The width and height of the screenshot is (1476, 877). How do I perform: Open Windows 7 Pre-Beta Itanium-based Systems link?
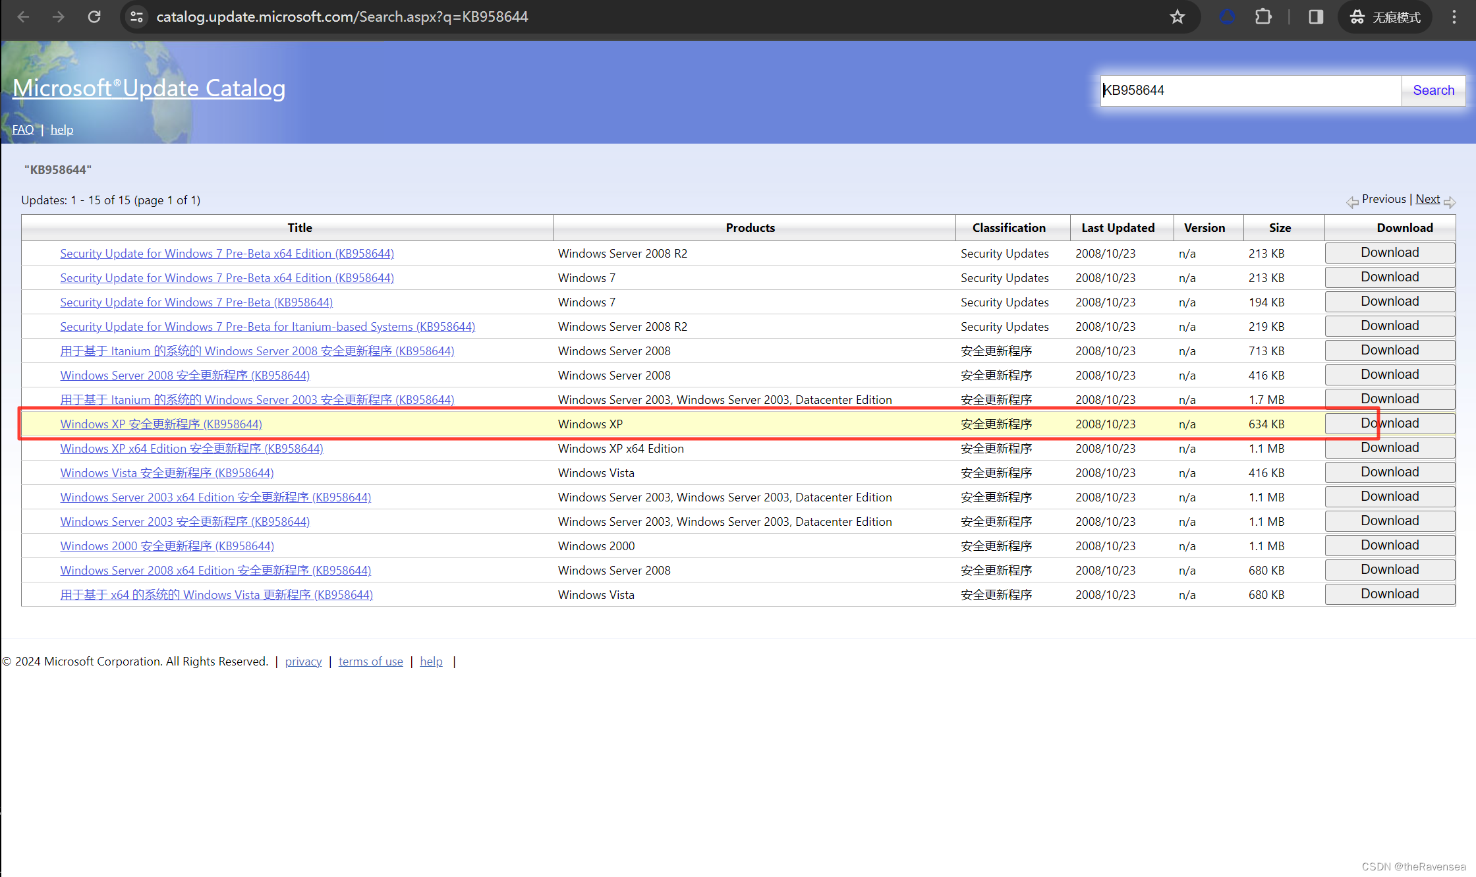tap(268, 327)
